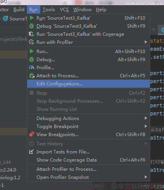The width and height of the screenshot is (164, 190).
Task: Choose Run 'SourceTest3_Kafka' with Coverage
Action: (88, 34)
